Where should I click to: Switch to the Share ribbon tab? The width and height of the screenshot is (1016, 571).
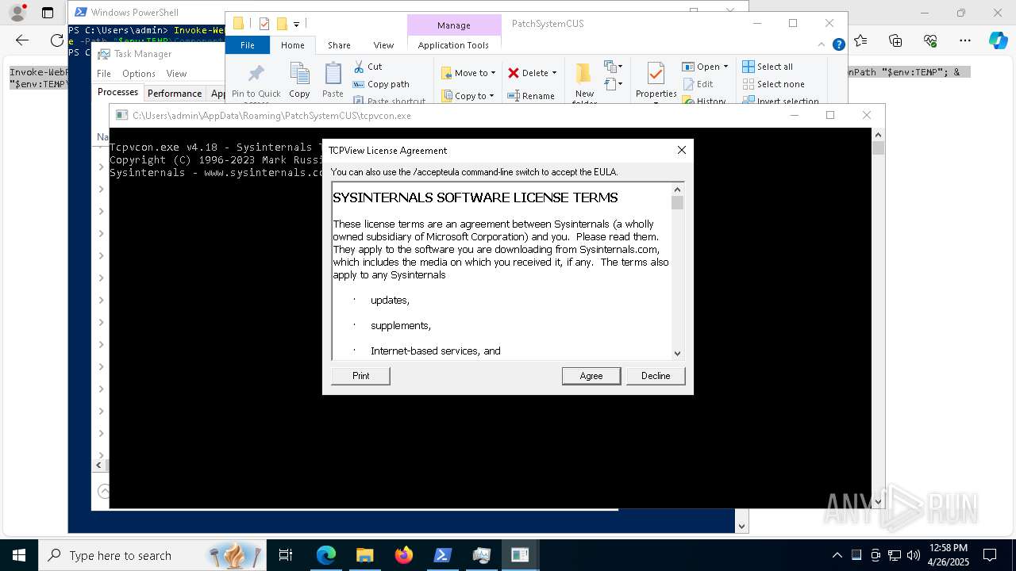[x=339, y=45]
